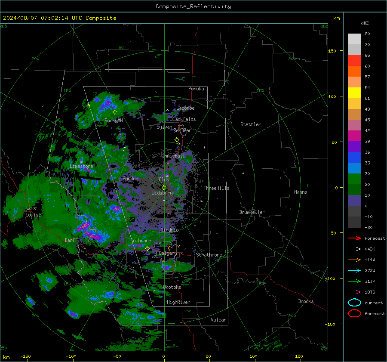
Task: Click the Sundre label
Action: coord(131,178)
